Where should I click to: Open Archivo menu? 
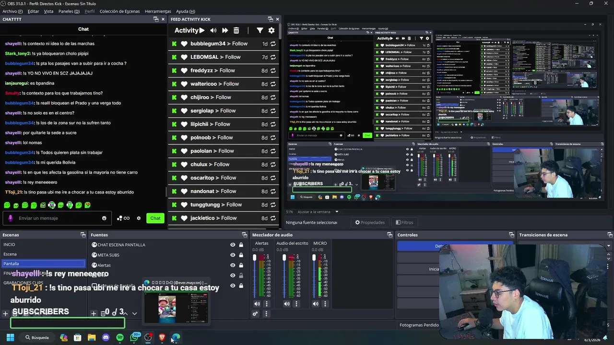(x=12, y=11)
